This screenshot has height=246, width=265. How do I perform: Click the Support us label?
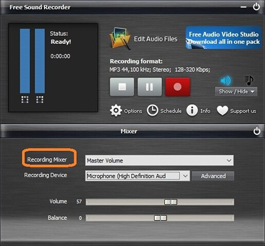pos(243,111)
